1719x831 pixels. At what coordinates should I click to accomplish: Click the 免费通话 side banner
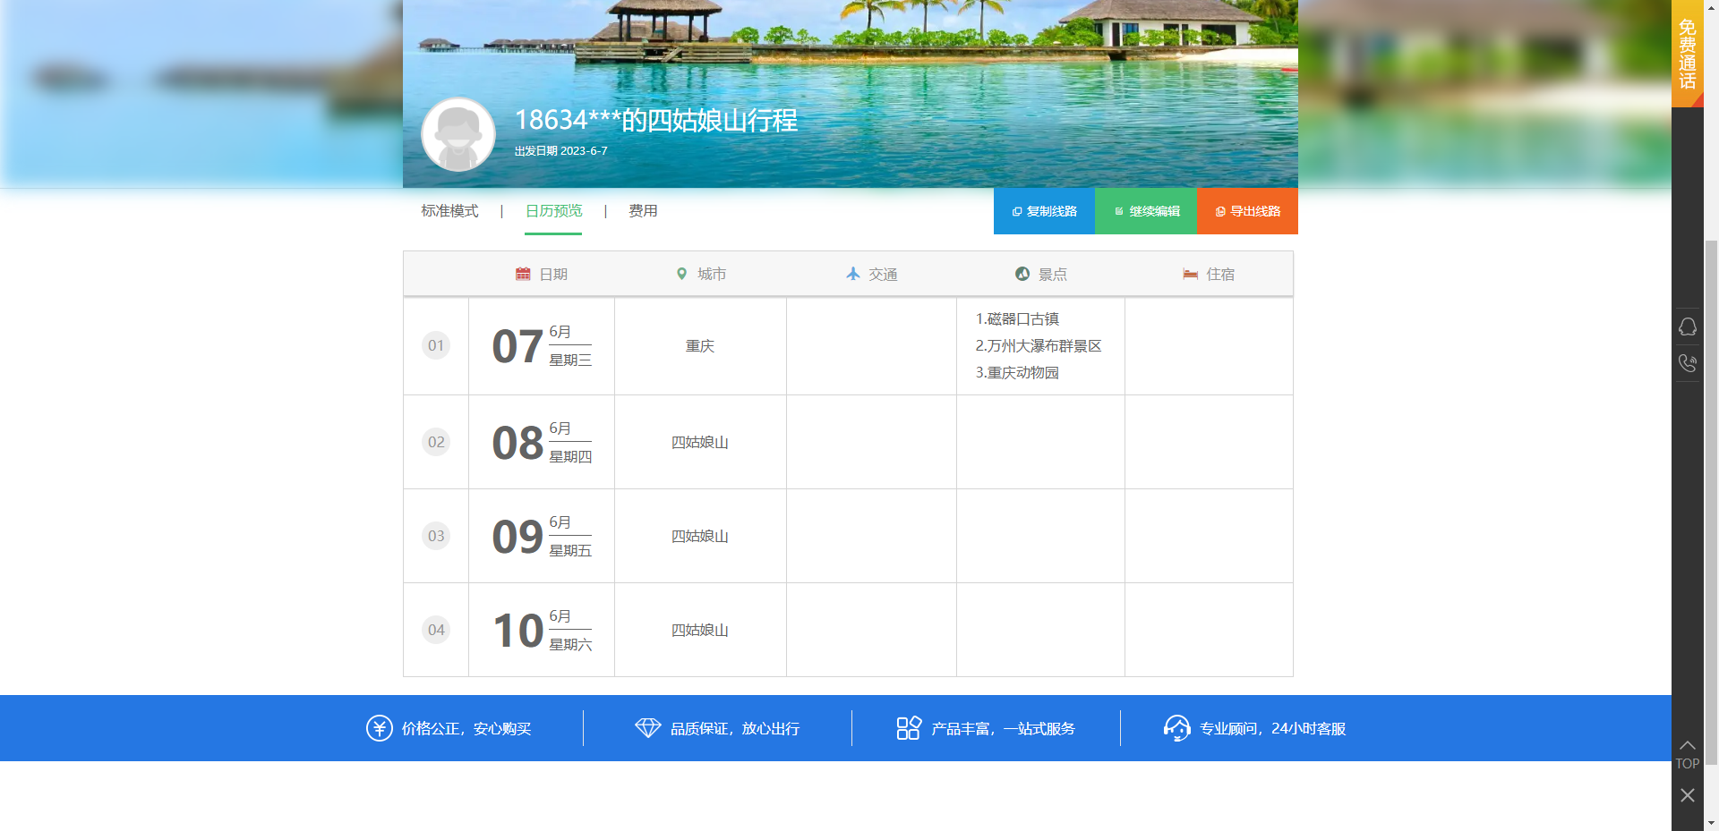[x=1688, y=54]
